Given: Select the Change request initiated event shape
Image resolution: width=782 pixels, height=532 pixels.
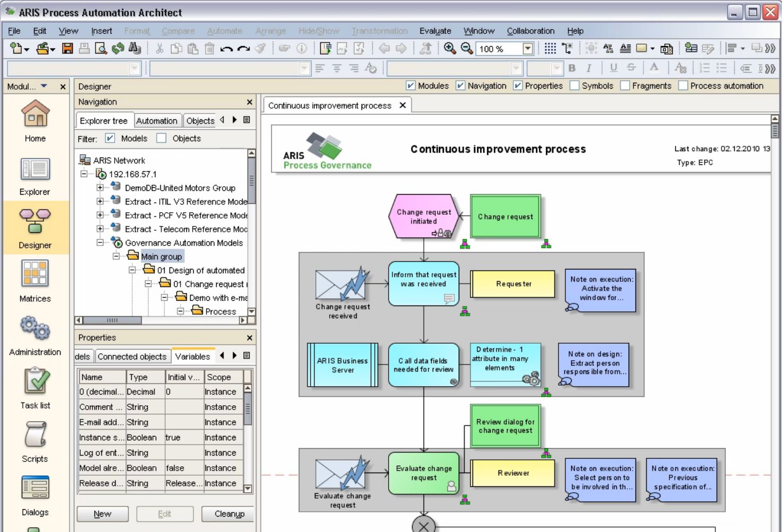Looking at the screenshot, I should [424, 216].
